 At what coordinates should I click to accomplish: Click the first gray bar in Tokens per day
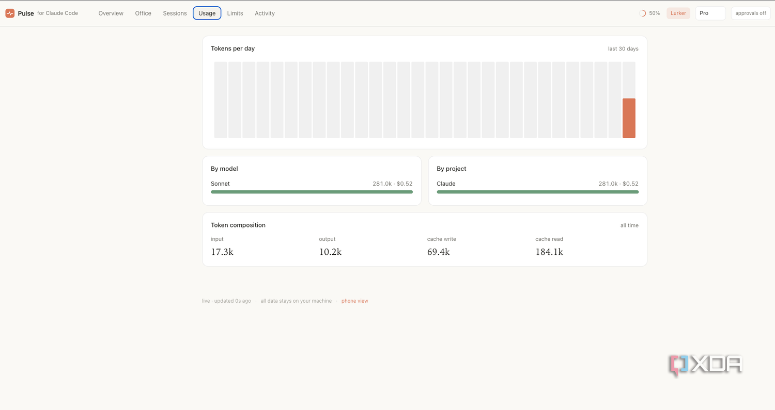pos(221,100)
